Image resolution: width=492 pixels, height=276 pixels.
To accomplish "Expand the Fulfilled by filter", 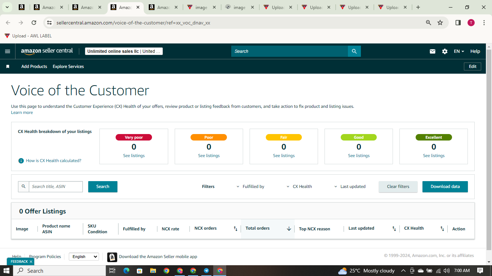I will coord(250,187).
